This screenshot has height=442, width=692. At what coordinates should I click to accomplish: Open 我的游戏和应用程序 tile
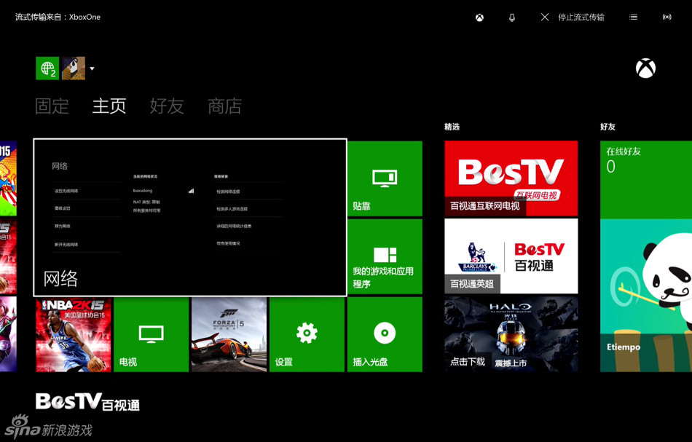click(x=385, y=256)
